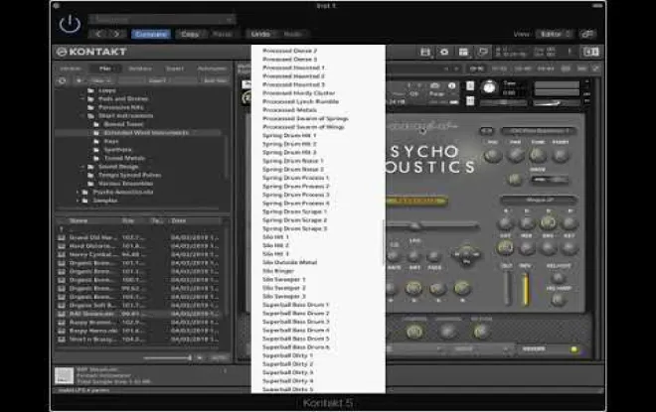The image size is (656, 412).
Task: Go to next preset with right arrow
Action: click(117, 34)
